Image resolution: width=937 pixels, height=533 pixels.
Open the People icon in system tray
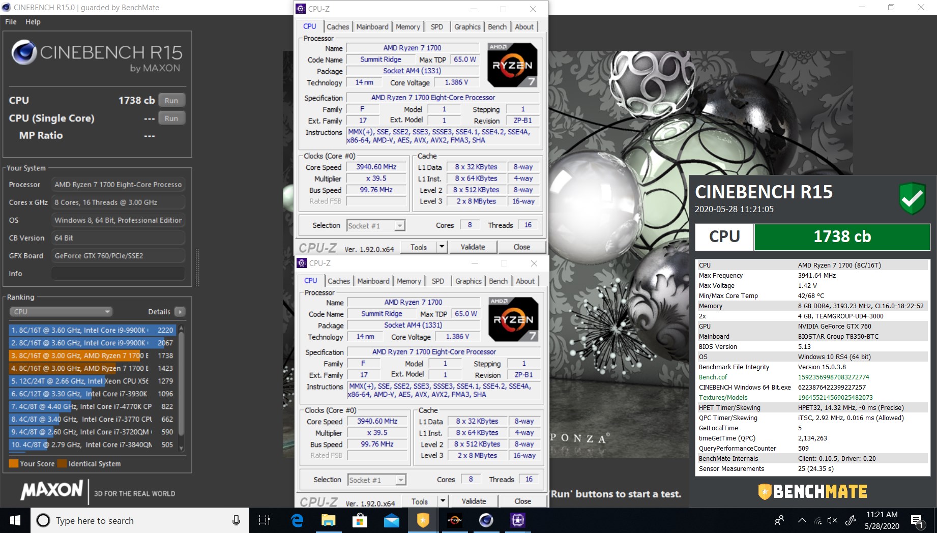tap(779, 520)
